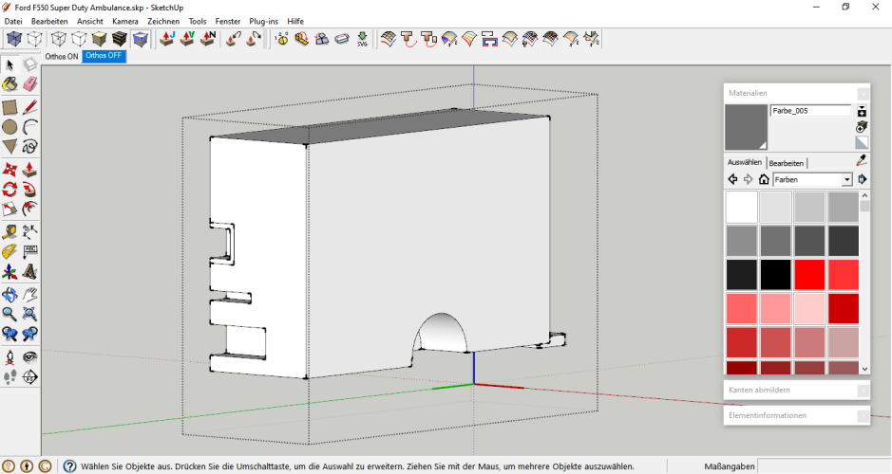892x474 pixels.
Task: Pick the Tape Measure tool
Action: pos(9,231)
